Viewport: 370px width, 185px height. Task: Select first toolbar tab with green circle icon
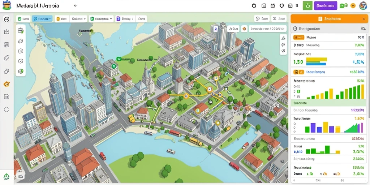[23, 19]
